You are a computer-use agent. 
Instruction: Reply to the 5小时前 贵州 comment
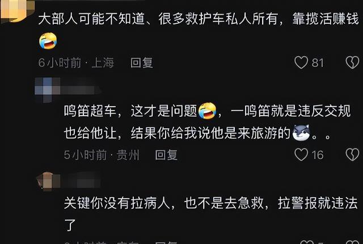coord(166,155)
